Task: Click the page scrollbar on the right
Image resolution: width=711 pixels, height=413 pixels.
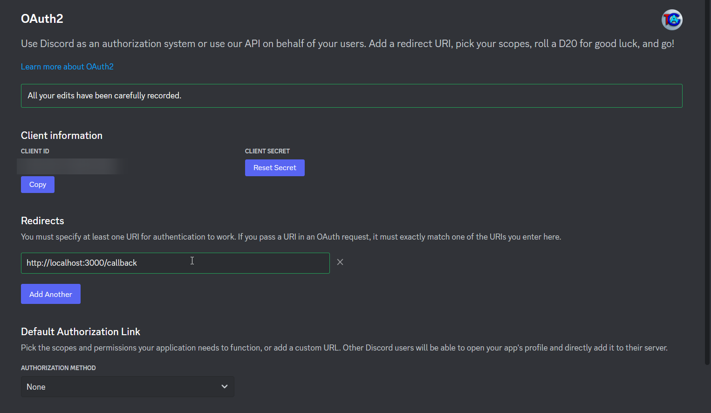Action: tap(707, 182)
